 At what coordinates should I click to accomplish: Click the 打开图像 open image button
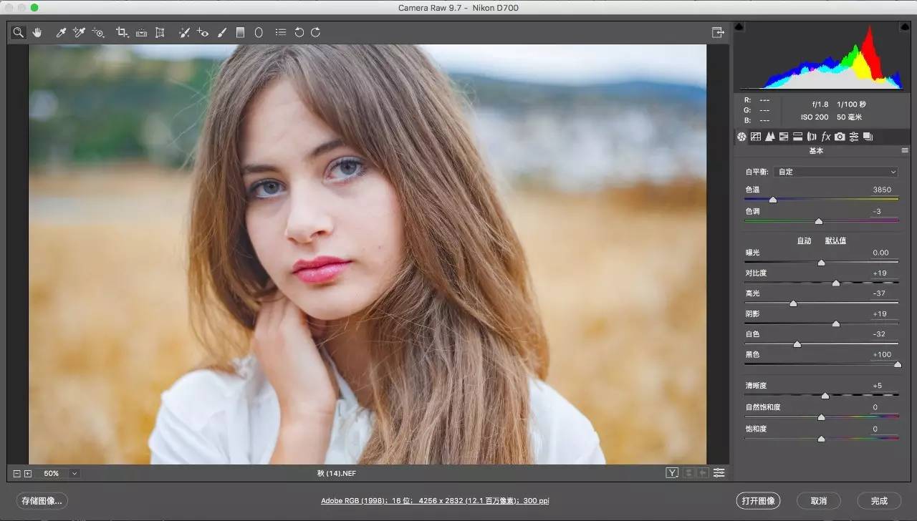(758, 501)
